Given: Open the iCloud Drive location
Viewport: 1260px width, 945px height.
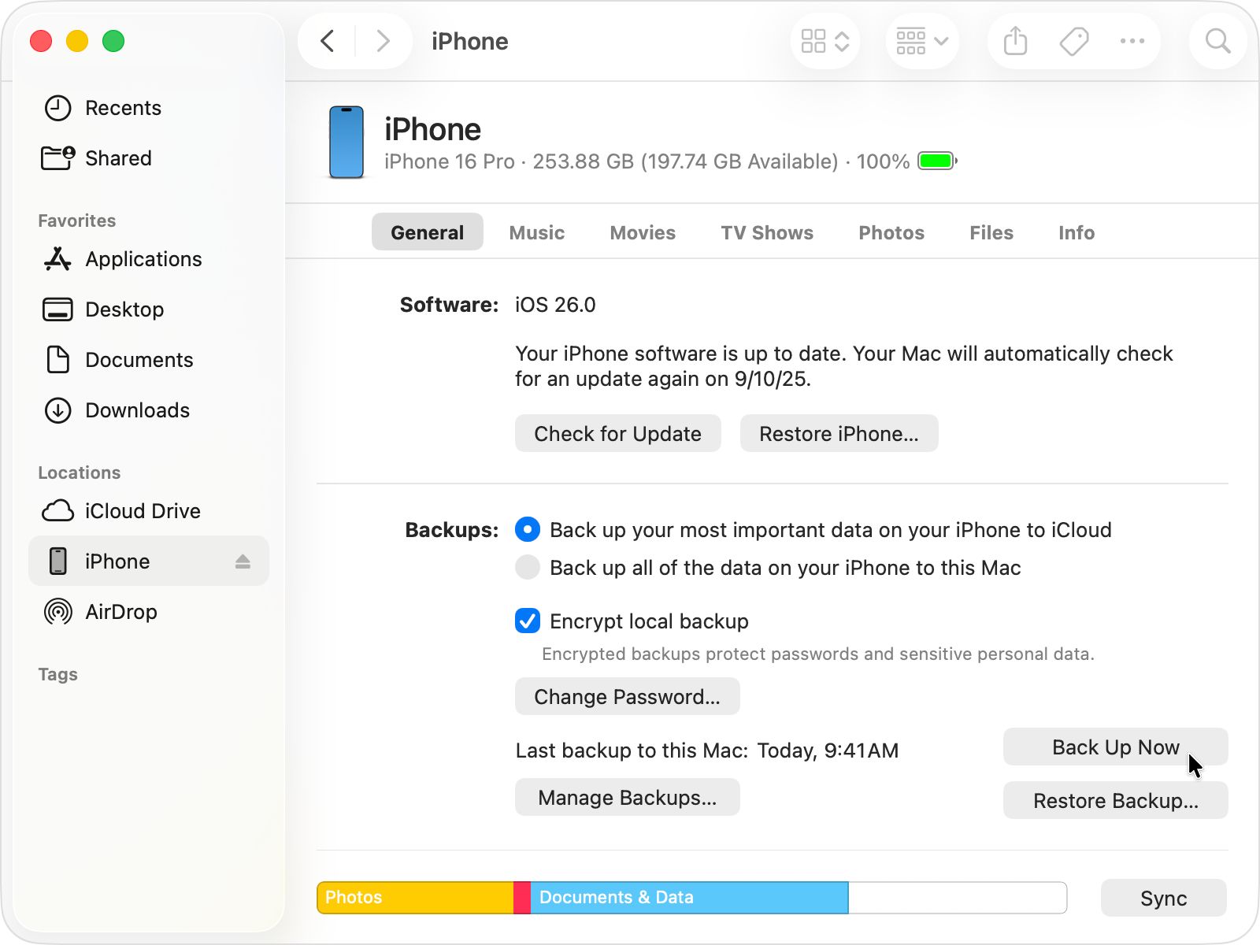Looking at the screenshot, I should coord(142,510).
